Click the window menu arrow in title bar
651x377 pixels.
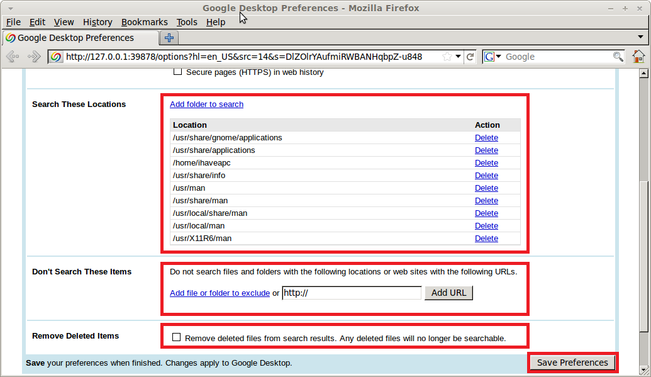(x=11, y=8)
